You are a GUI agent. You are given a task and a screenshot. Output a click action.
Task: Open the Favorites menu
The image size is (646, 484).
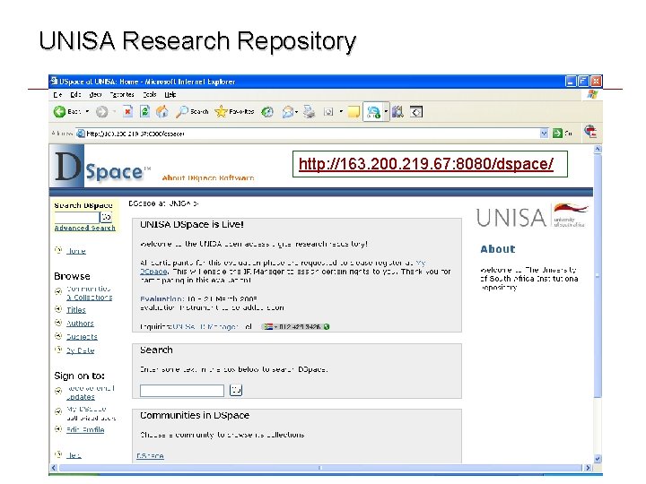(x=122, y=95)
